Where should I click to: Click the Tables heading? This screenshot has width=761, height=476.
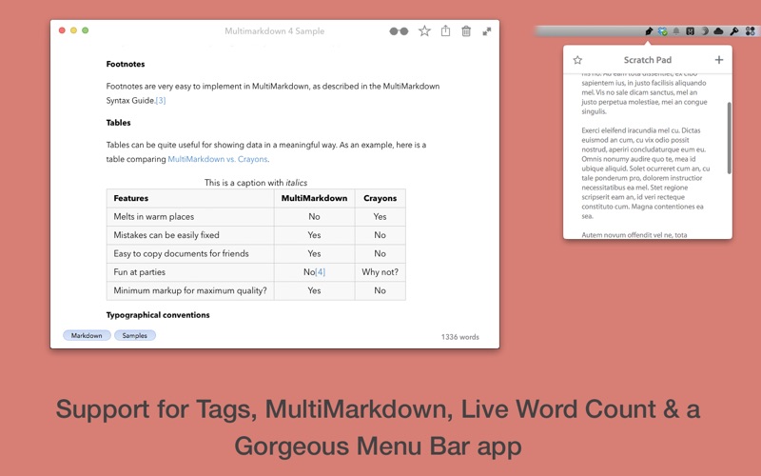(x=118, y=123)
